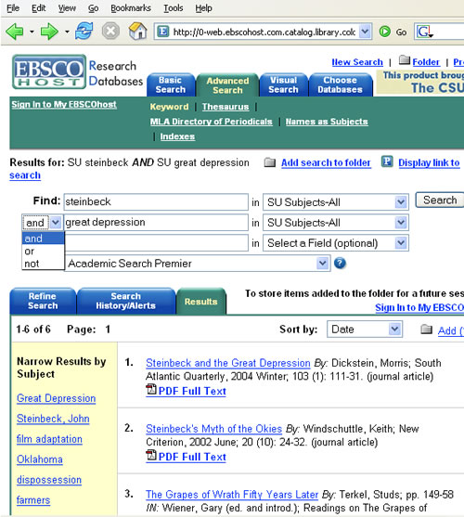Open the second SU Subjects-All field dropdown
The image size is (464, 517).
pyautogui.click(x=401, y=223)
